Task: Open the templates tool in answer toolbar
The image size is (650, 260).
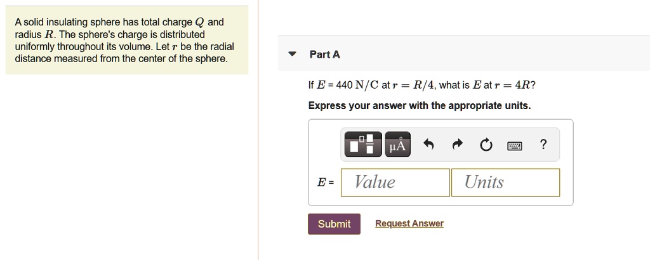Action: point(363,145)
